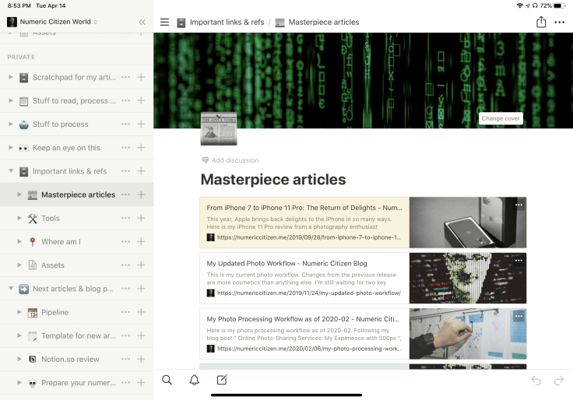
Task: Open Notion.so review page
Action: pos(70,359)
